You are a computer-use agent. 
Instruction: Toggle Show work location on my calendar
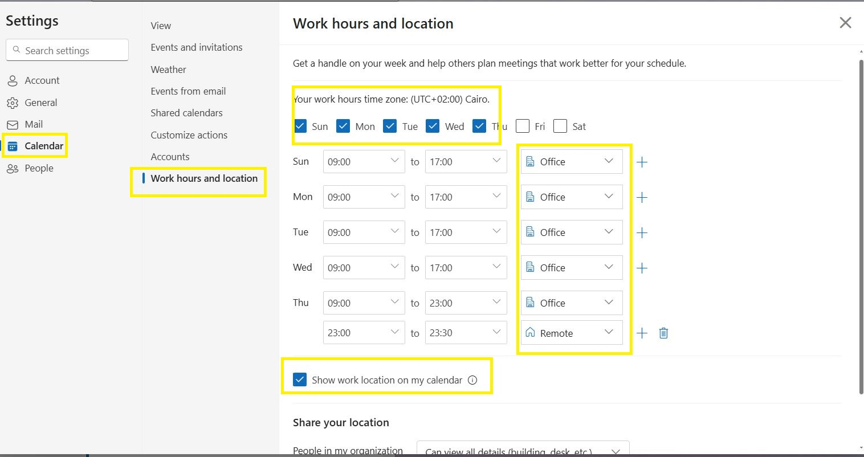tap(300, 380)
